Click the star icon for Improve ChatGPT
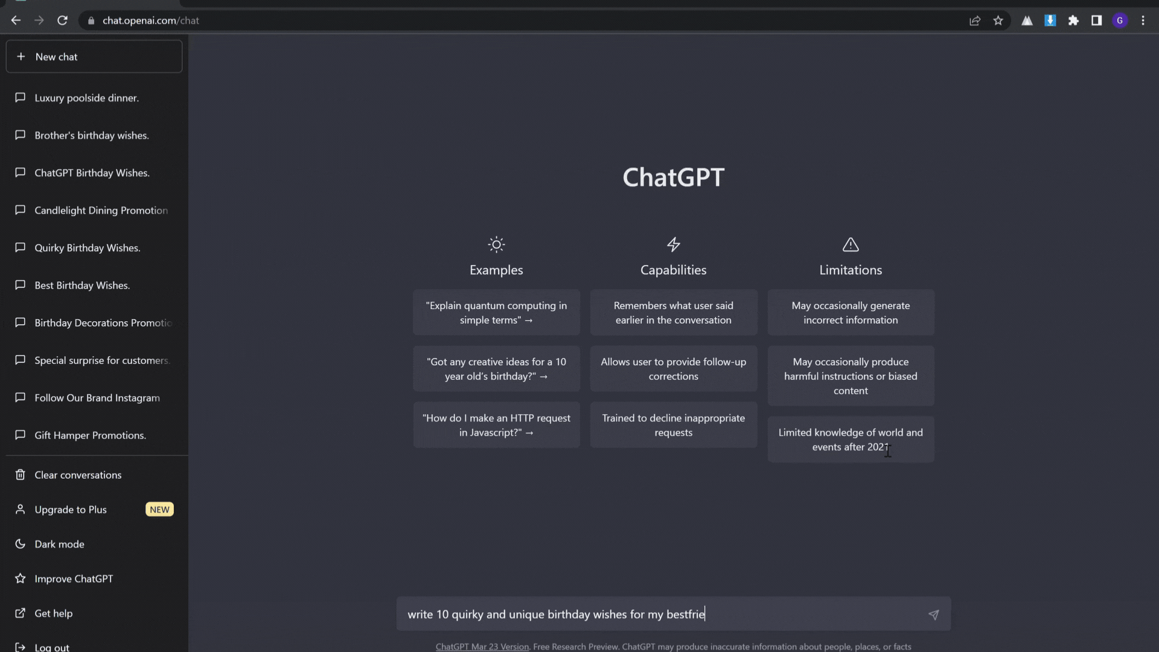Image resolution: width=1159 pixels, height=652 pixels. pyautogui.click(x=20, y=578)
